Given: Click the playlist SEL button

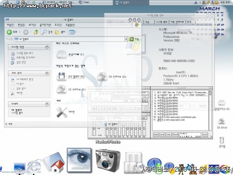Looking at the screenshot, I should (169, 135).
